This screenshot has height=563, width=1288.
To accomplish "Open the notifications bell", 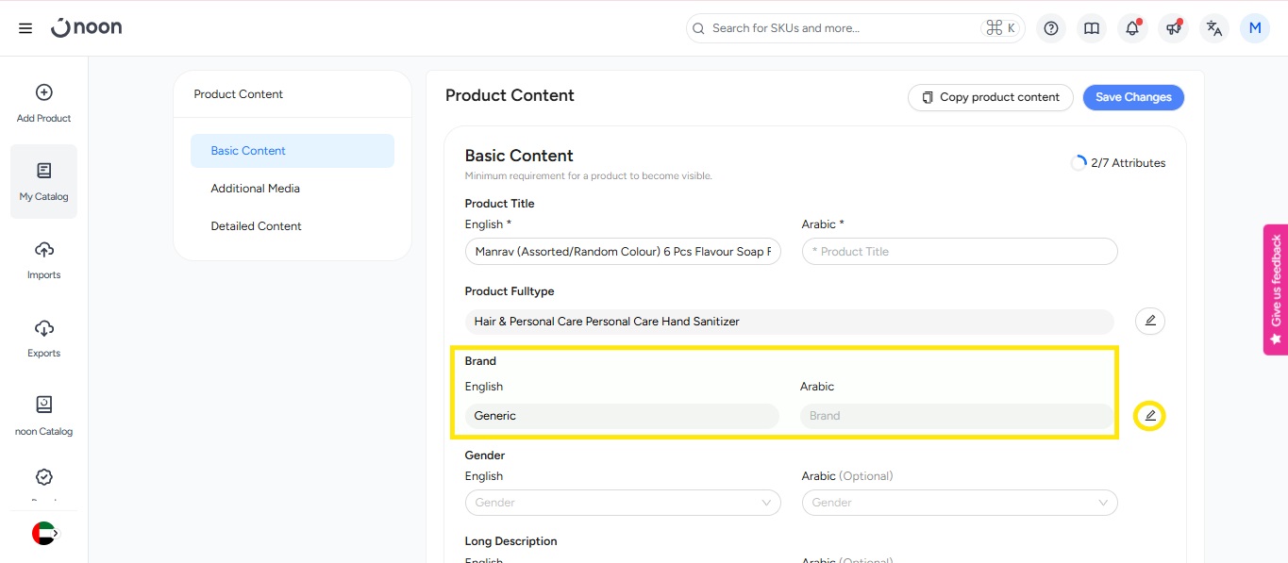I will [x=1132, y=28].
